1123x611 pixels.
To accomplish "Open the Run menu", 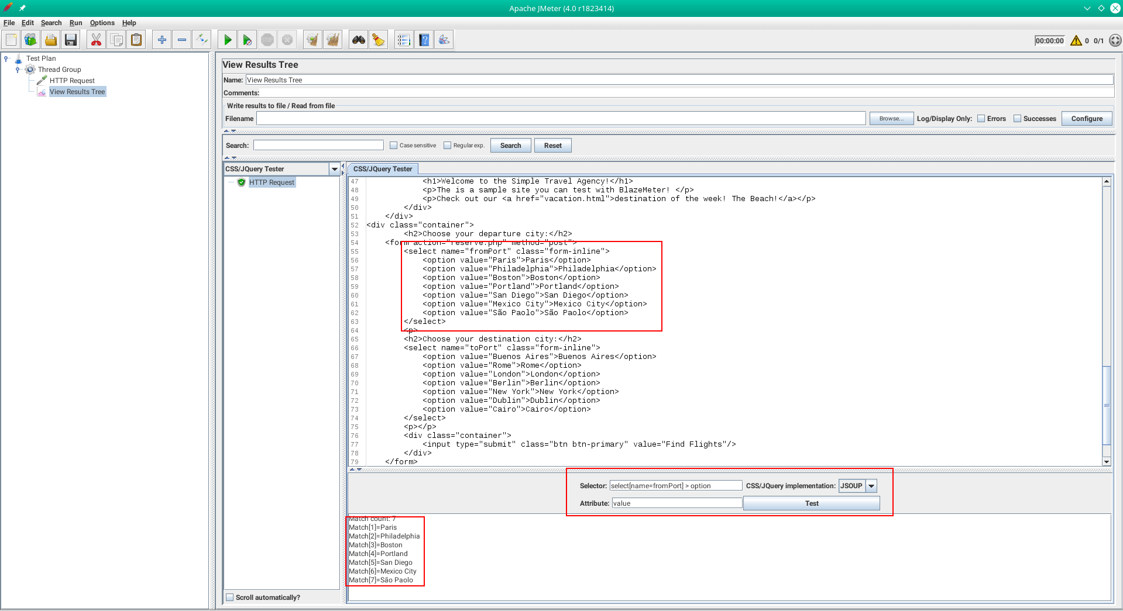I will 75,23.
